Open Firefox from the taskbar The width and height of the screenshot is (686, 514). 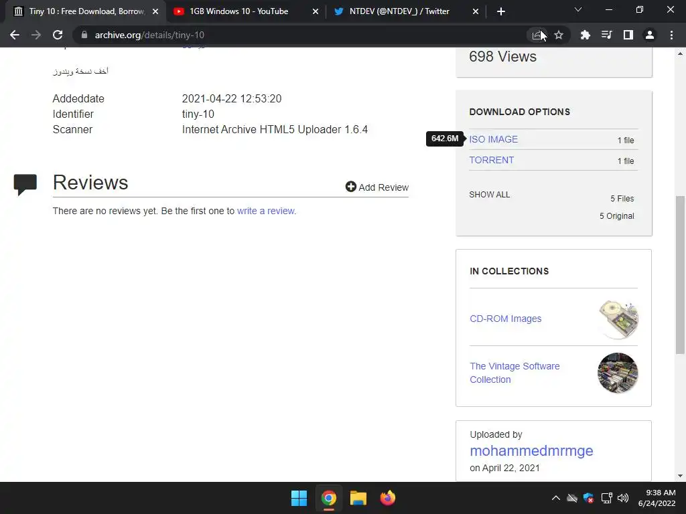(387, 498)
